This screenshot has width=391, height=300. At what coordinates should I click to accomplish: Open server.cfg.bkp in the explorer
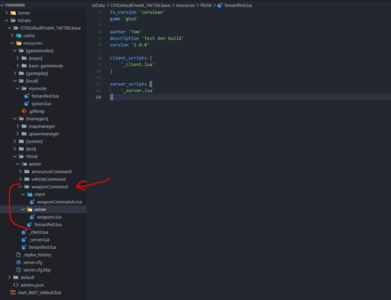coord(37,270)
